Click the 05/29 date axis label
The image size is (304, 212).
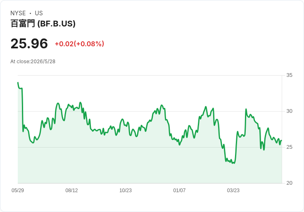click(18, 190)
